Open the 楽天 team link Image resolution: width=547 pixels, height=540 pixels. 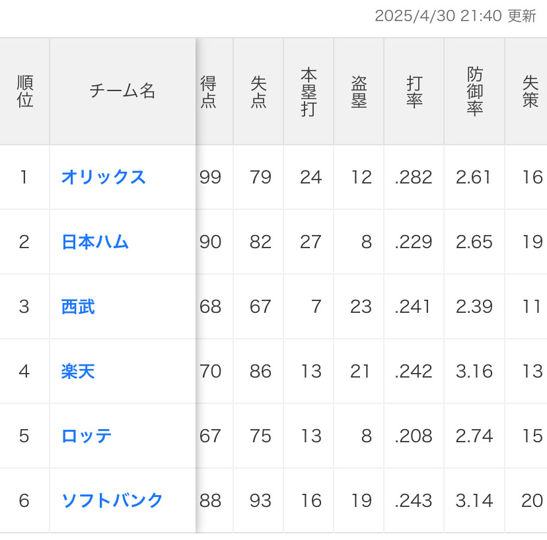[x=78, y=372]
